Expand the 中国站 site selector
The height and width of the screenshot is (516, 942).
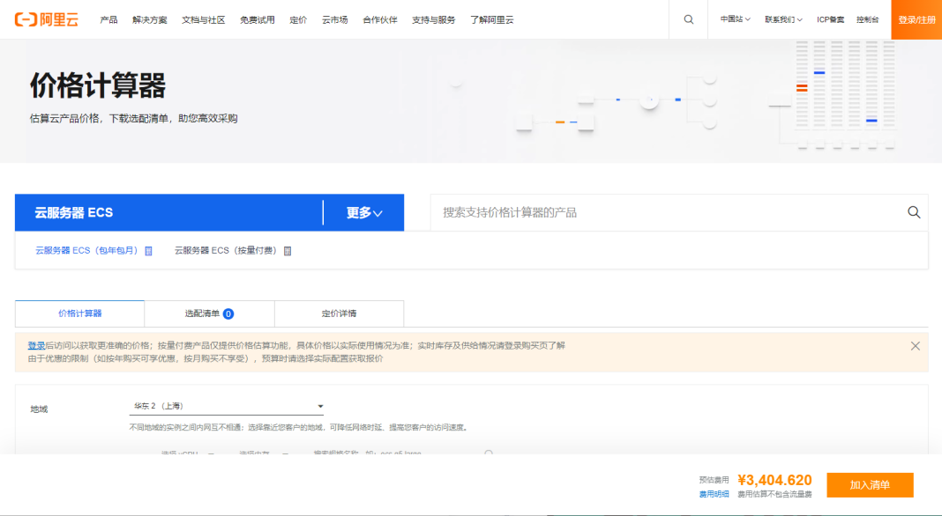[x=735, y=19]
